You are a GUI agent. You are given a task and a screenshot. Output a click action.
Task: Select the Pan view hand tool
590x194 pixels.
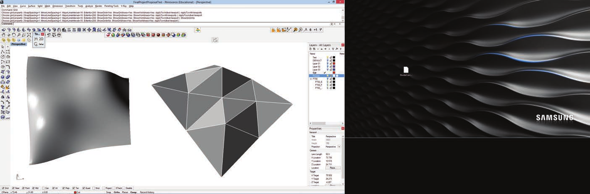[3, 35]
